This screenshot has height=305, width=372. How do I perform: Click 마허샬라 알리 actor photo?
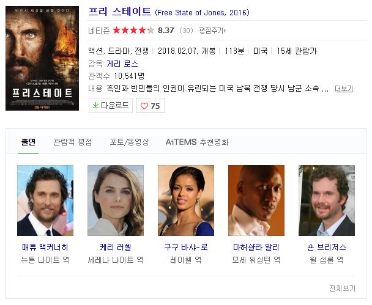coord(256,200)
